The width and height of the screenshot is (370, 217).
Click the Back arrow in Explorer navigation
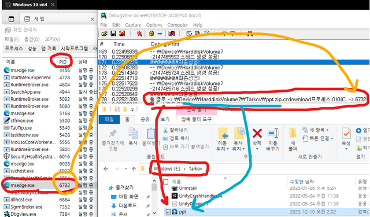click(x=106, y=169)
